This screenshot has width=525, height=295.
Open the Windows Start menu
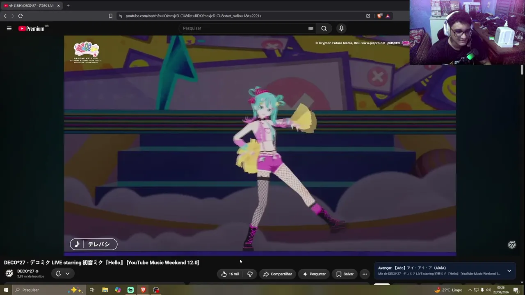pos(6,290)
